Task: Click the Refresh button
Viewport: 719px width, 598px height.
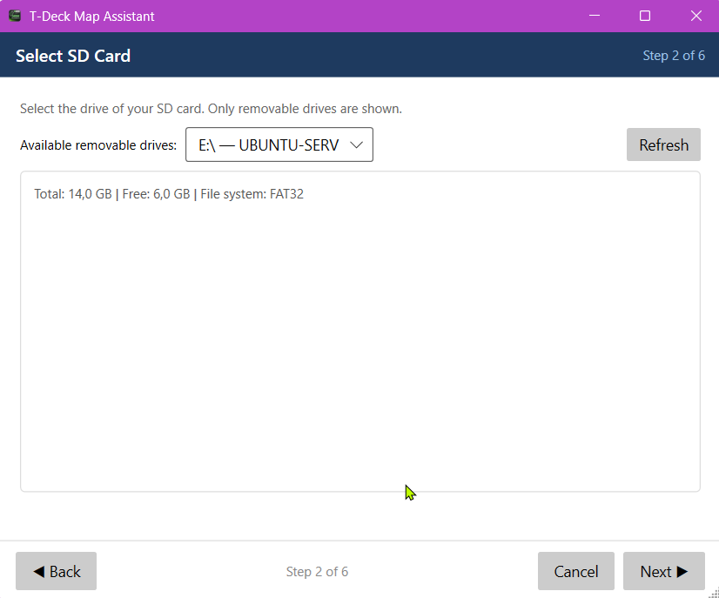Action: tap(663, 144)
